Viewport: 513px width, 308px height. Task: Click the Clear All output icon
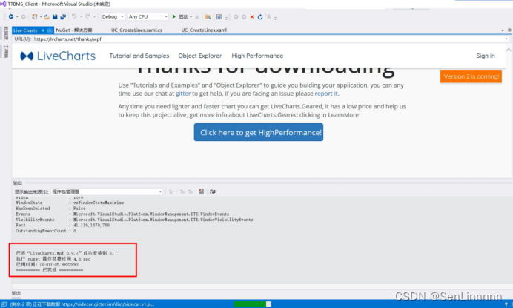[x=201, y=191]
